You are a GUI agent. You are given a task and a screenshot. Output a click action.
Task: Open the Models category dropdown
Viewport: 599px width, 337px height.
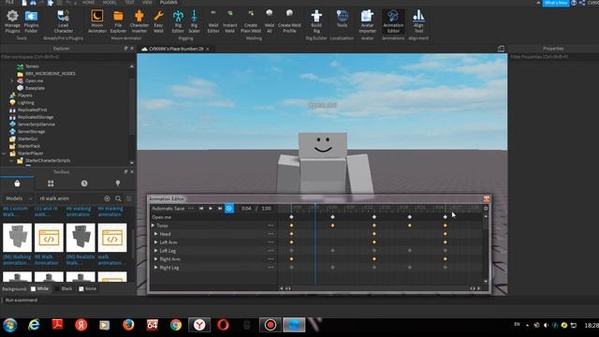(x=19, y=198)
